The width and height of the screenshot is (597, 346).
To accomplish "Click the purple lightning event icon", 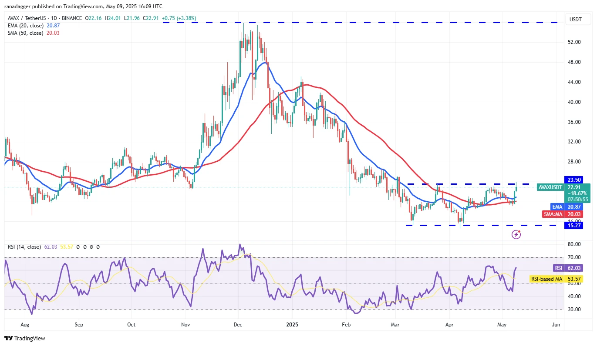I will click(x=516, y=234).
